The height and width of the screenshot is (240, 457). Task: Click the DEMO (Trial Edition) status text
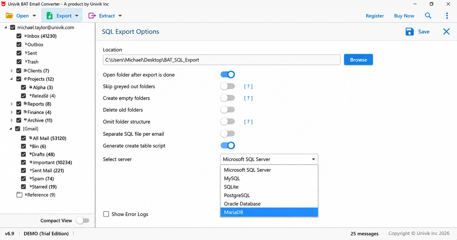pos(46,234)
